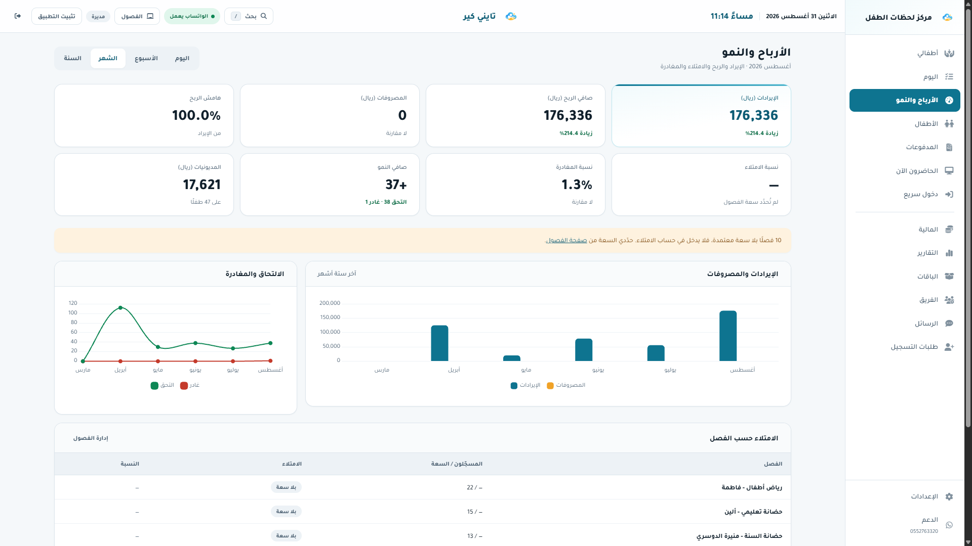Click the الأرباح والنمو gauge icon
The image size is (972, 546).
[x=949, y=100]
